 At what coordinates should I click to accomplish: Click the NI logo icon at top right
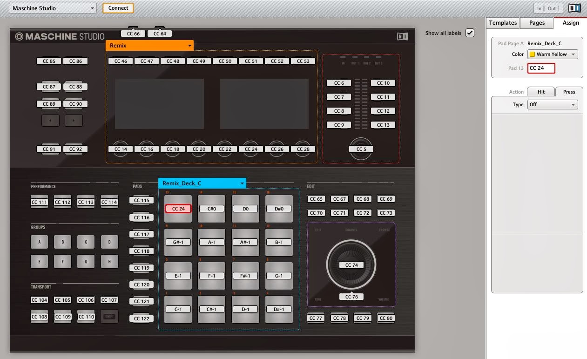click(x=574, y=8)
